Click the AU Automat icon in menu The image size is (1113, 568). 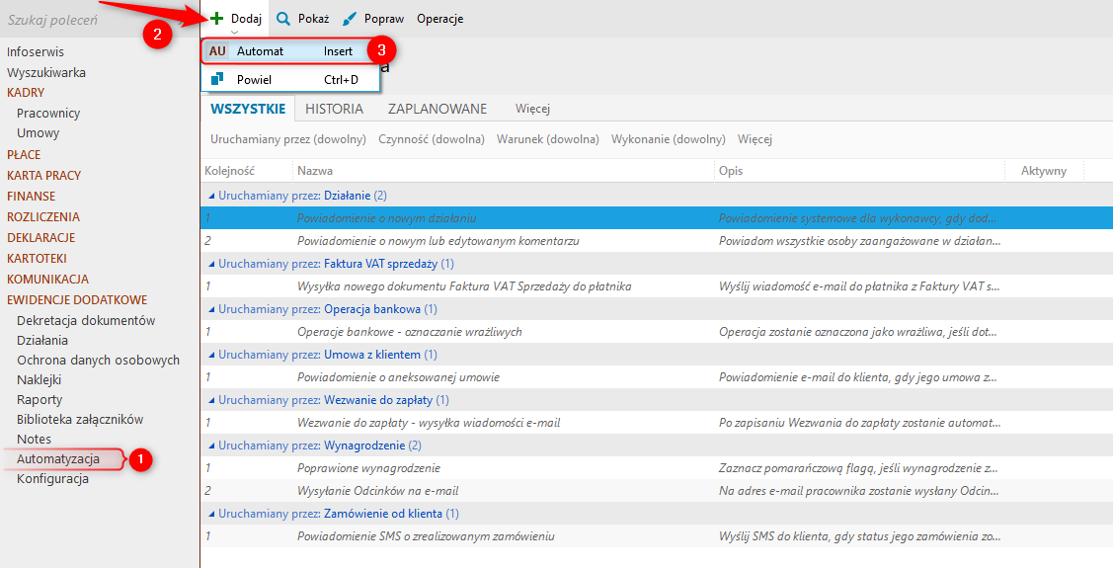pos(217,51)
